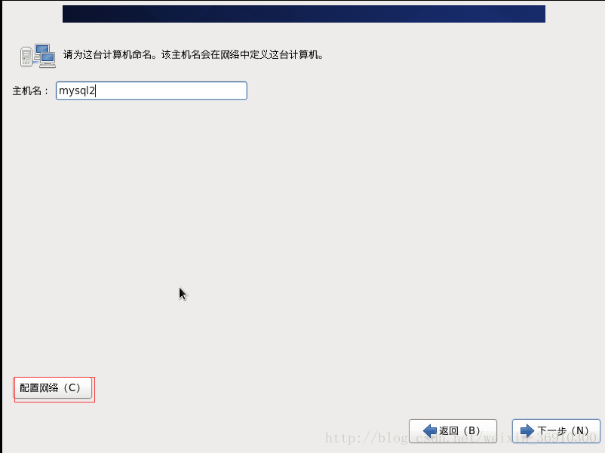Viewport: 605px width, 453px height.
Task: Click the 主机名 hostname input box
Action: (151, 90)
